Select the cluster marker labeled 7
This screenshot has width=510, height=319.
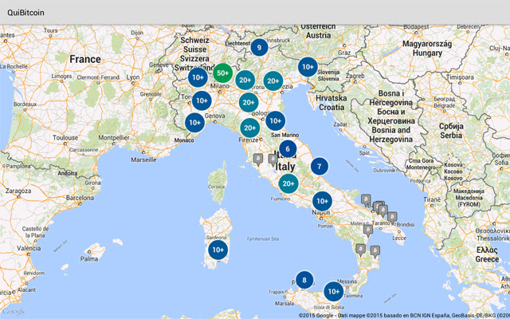click(x=320, y=167)
